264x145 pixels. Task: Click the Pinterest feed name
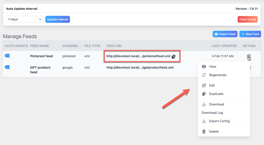click(42, 56)
